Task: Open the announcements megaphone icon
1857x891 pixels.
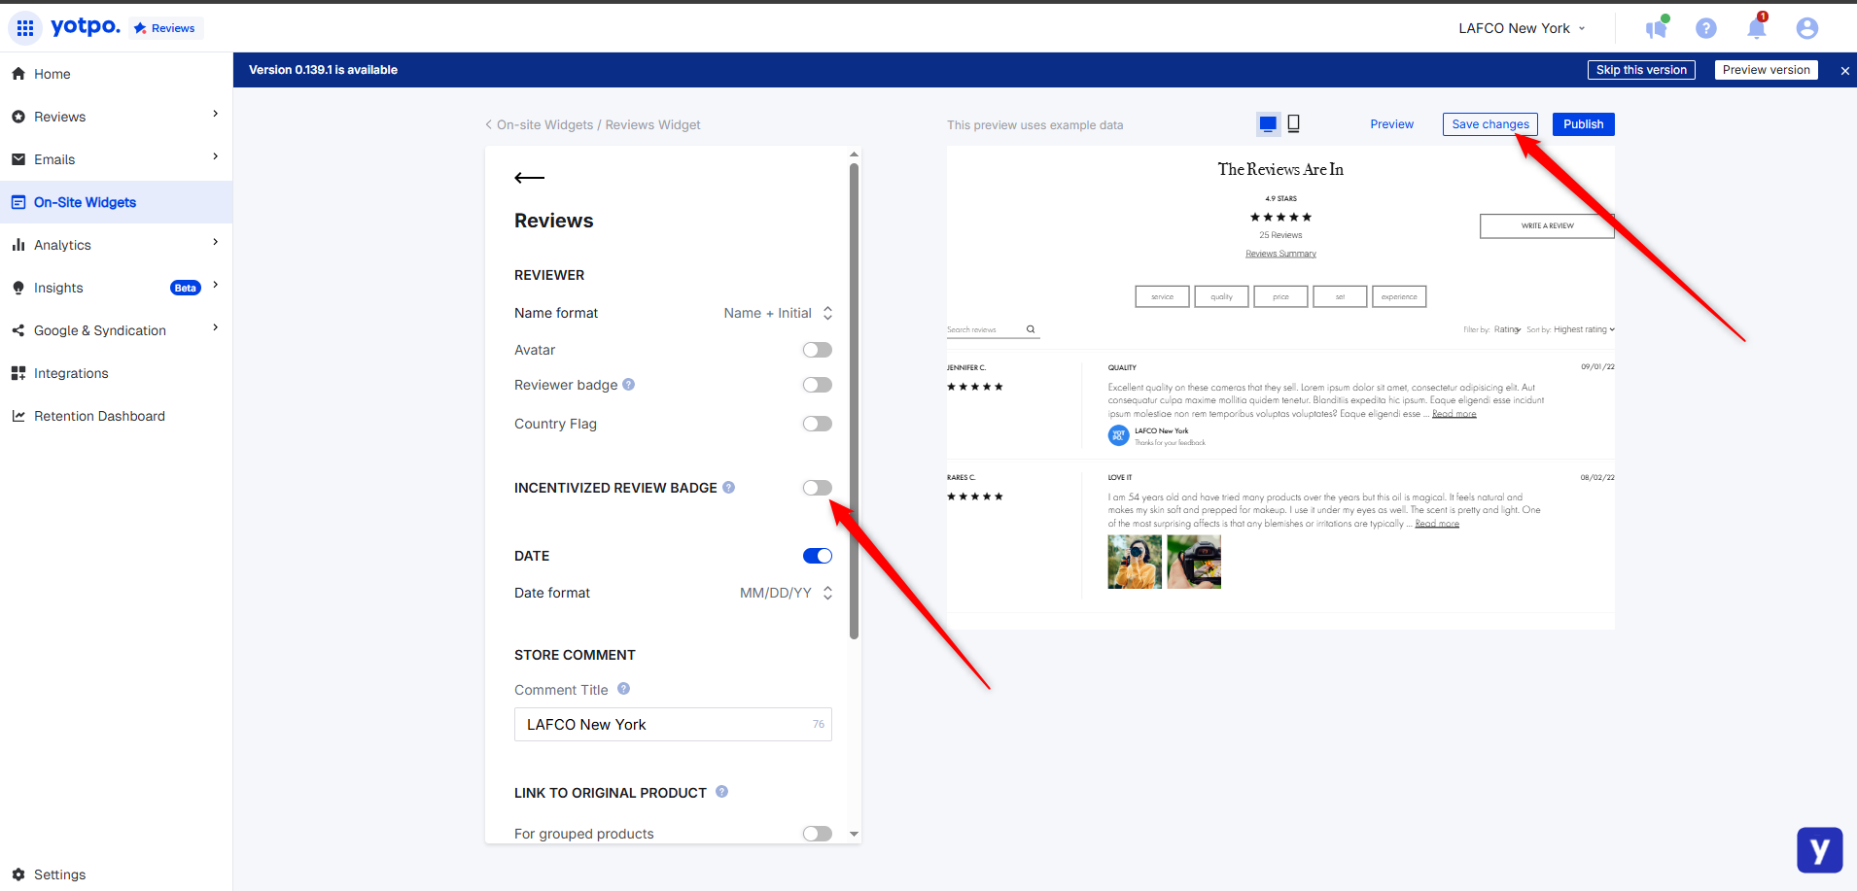Action: (1657, 28)
